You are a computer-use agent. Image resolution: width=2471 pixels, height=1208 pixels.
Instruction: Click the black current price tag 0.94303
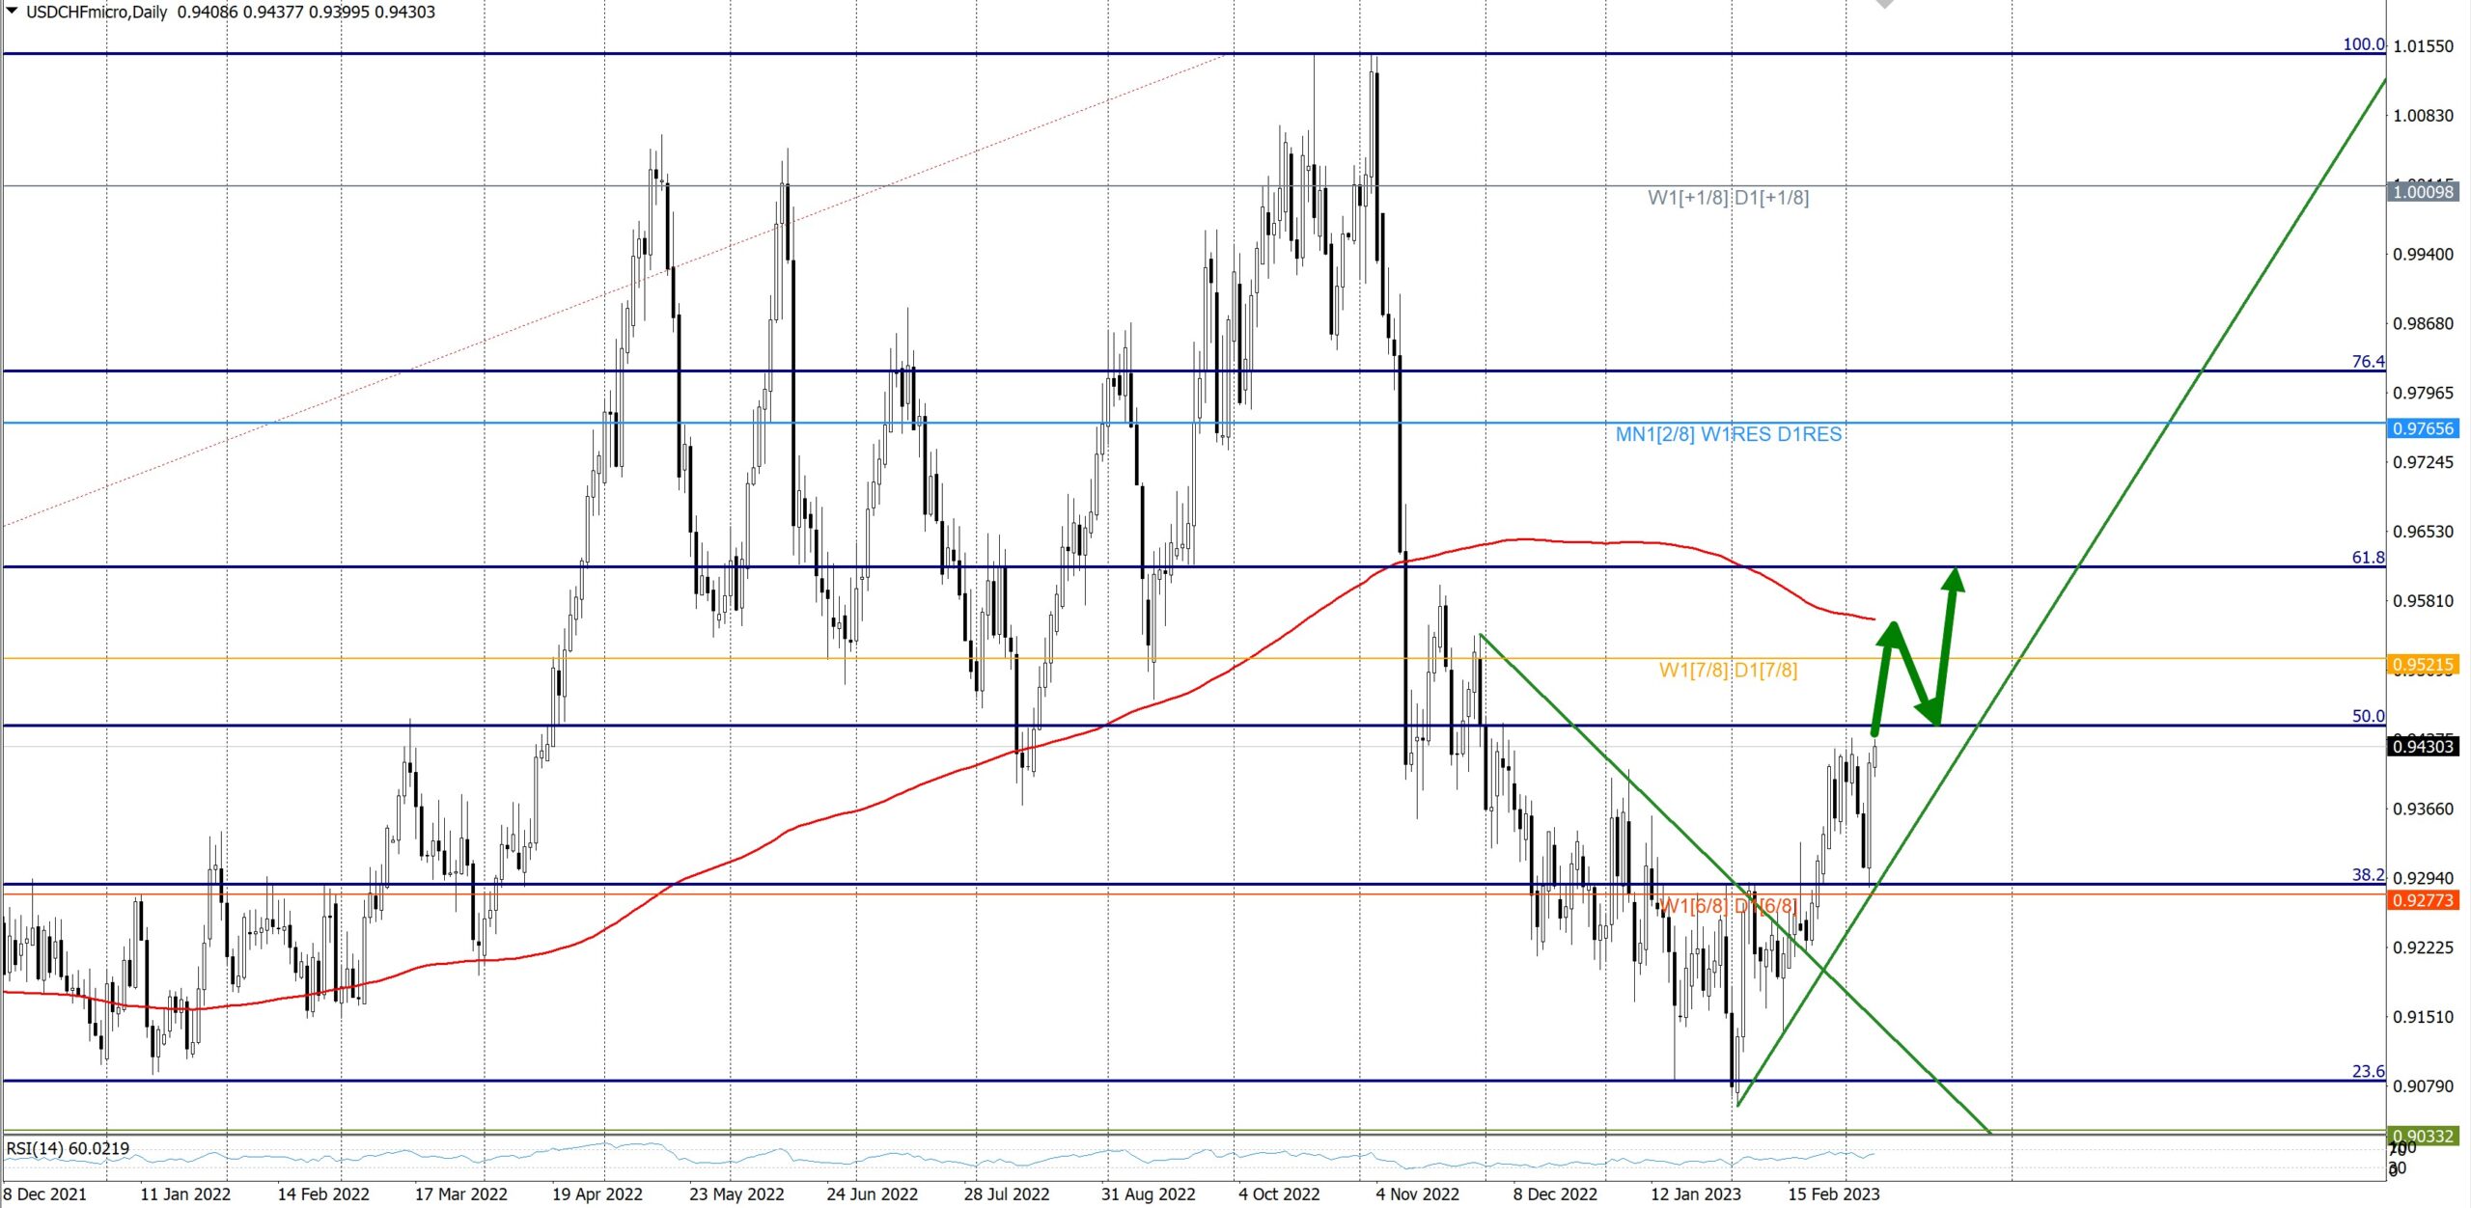(x=2422, y=746)
